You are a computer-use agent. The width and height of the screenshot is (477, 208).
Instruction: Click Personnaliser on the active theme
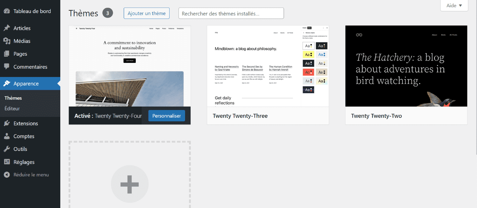[x=166, y=116]
